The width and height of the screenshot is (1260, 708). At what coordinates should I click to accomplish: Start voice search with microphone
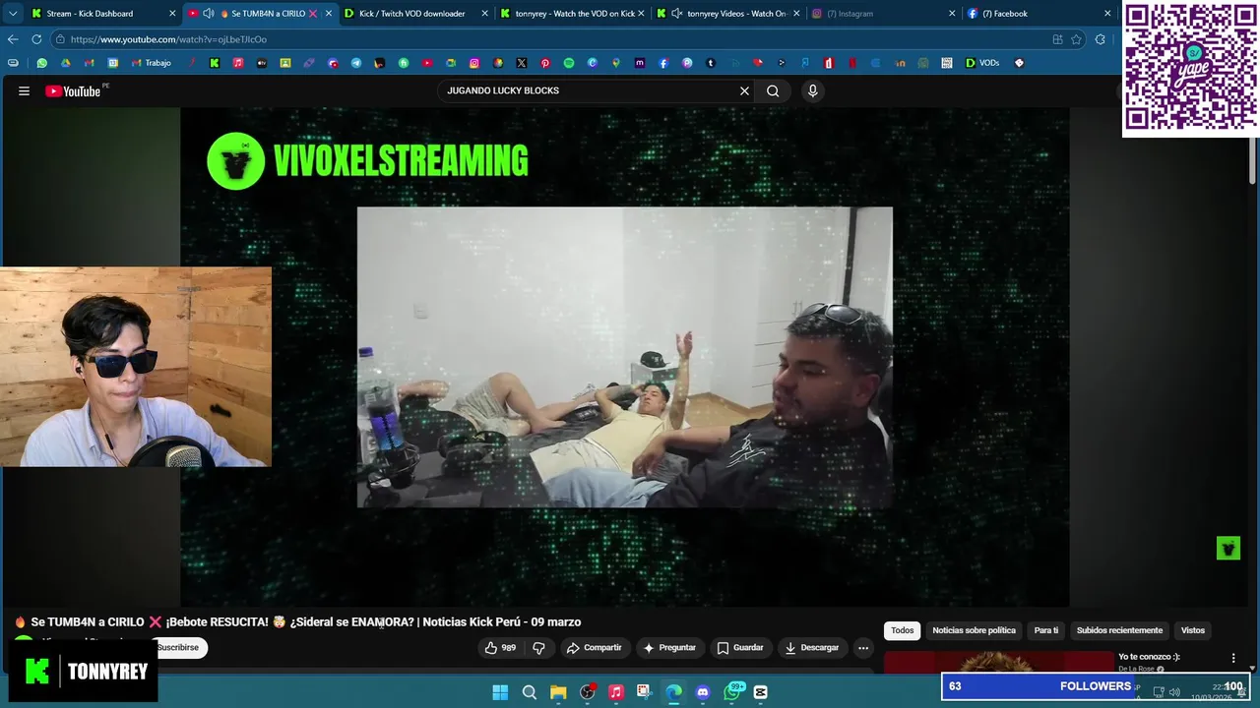tap(812, 90)
